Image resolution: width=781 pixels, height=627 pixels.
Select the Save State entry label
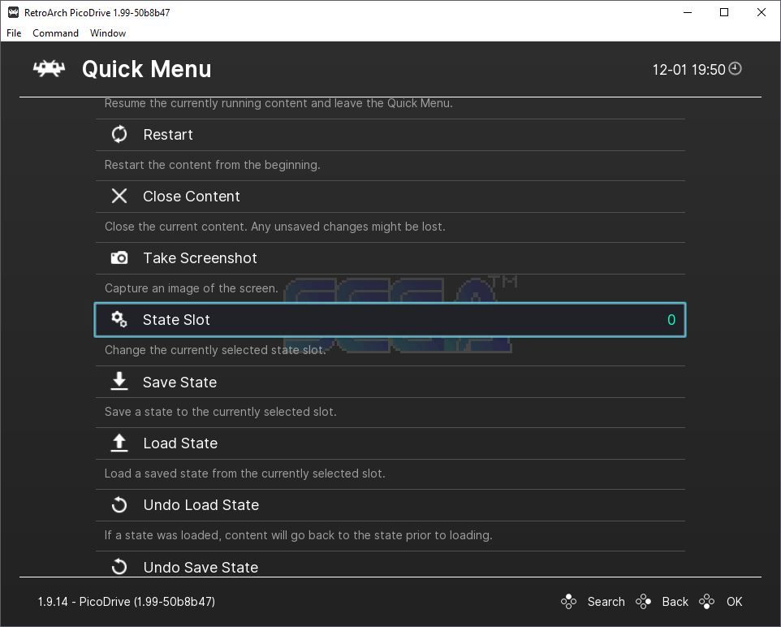click(179, 383)
